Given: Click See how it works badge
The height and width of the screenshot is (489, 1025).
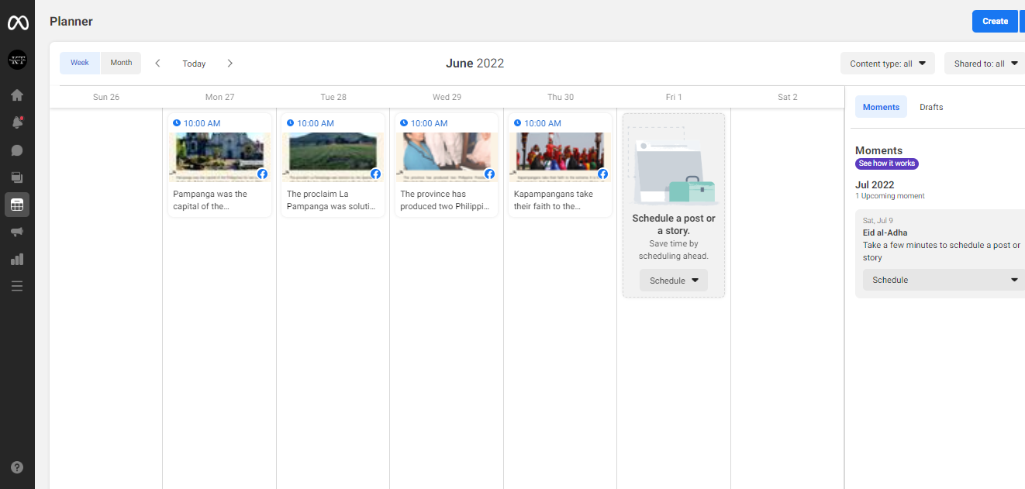Looking at the screenshot, I should click(887, 164).
